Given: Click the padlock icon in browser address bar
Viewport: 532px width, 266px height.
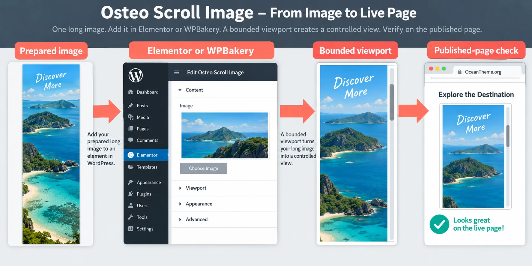Looking at the screenshot, I should click(x=459, y=72).
